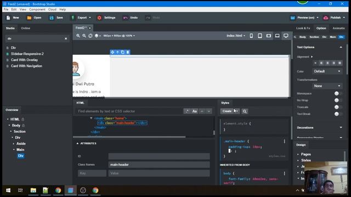Select the Card With Overlay component
This screenshot has width=351, height=197.
click(x=24, y=60)
